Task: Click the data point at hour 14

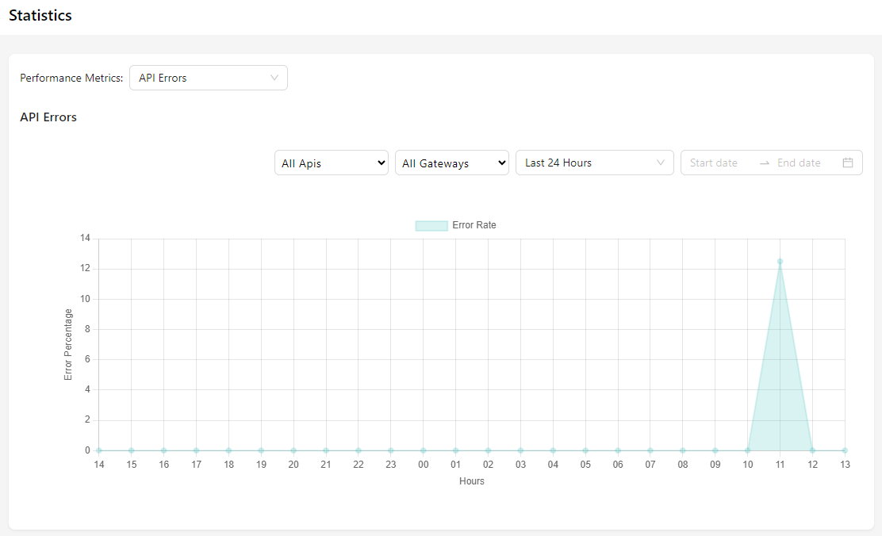Action: [99, 450]
